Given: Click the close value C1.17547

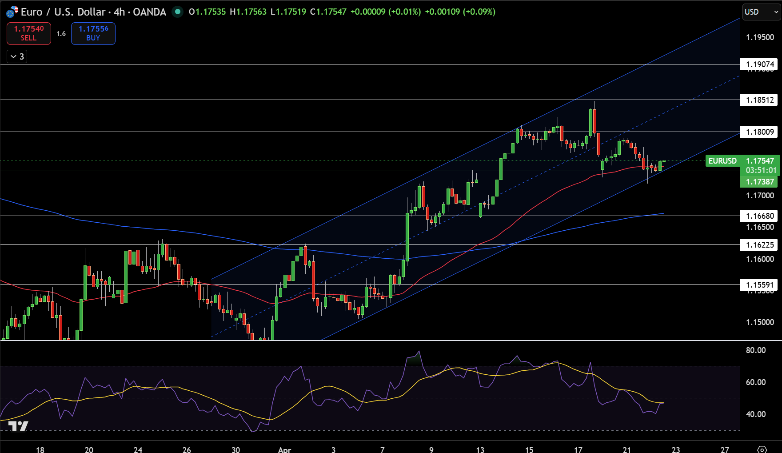Looking at the screenshot, I should [328, 12].
